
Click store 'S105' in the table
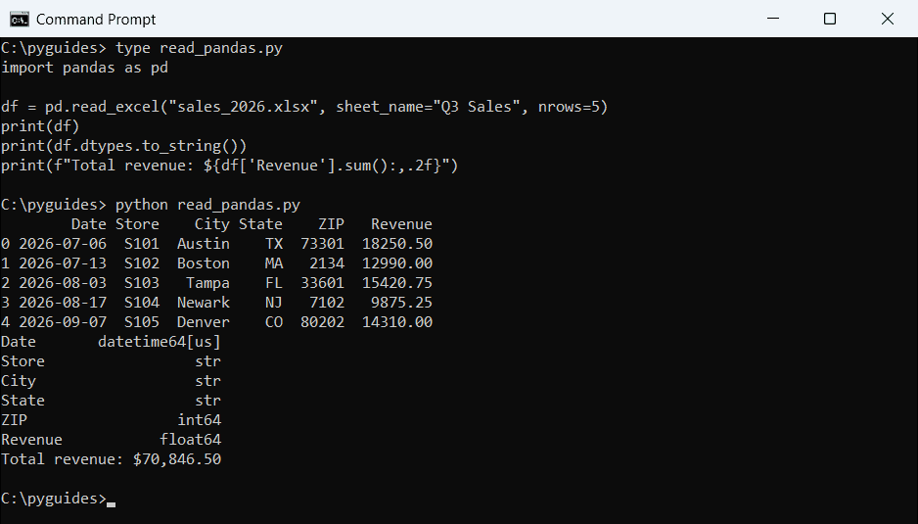142,322
